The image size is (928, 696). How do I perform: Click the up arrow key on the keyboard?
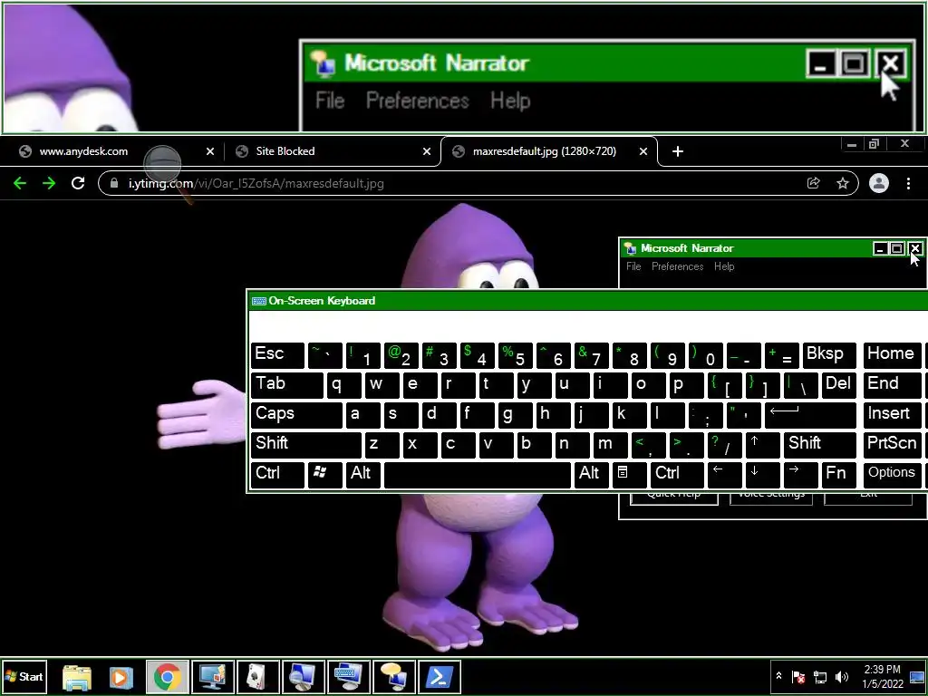point(763,445)
